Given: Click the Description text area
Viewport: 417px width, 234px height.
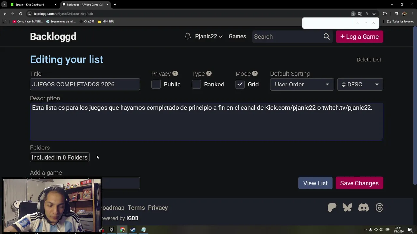Looking at the screenshot, I should pos(207,122).
